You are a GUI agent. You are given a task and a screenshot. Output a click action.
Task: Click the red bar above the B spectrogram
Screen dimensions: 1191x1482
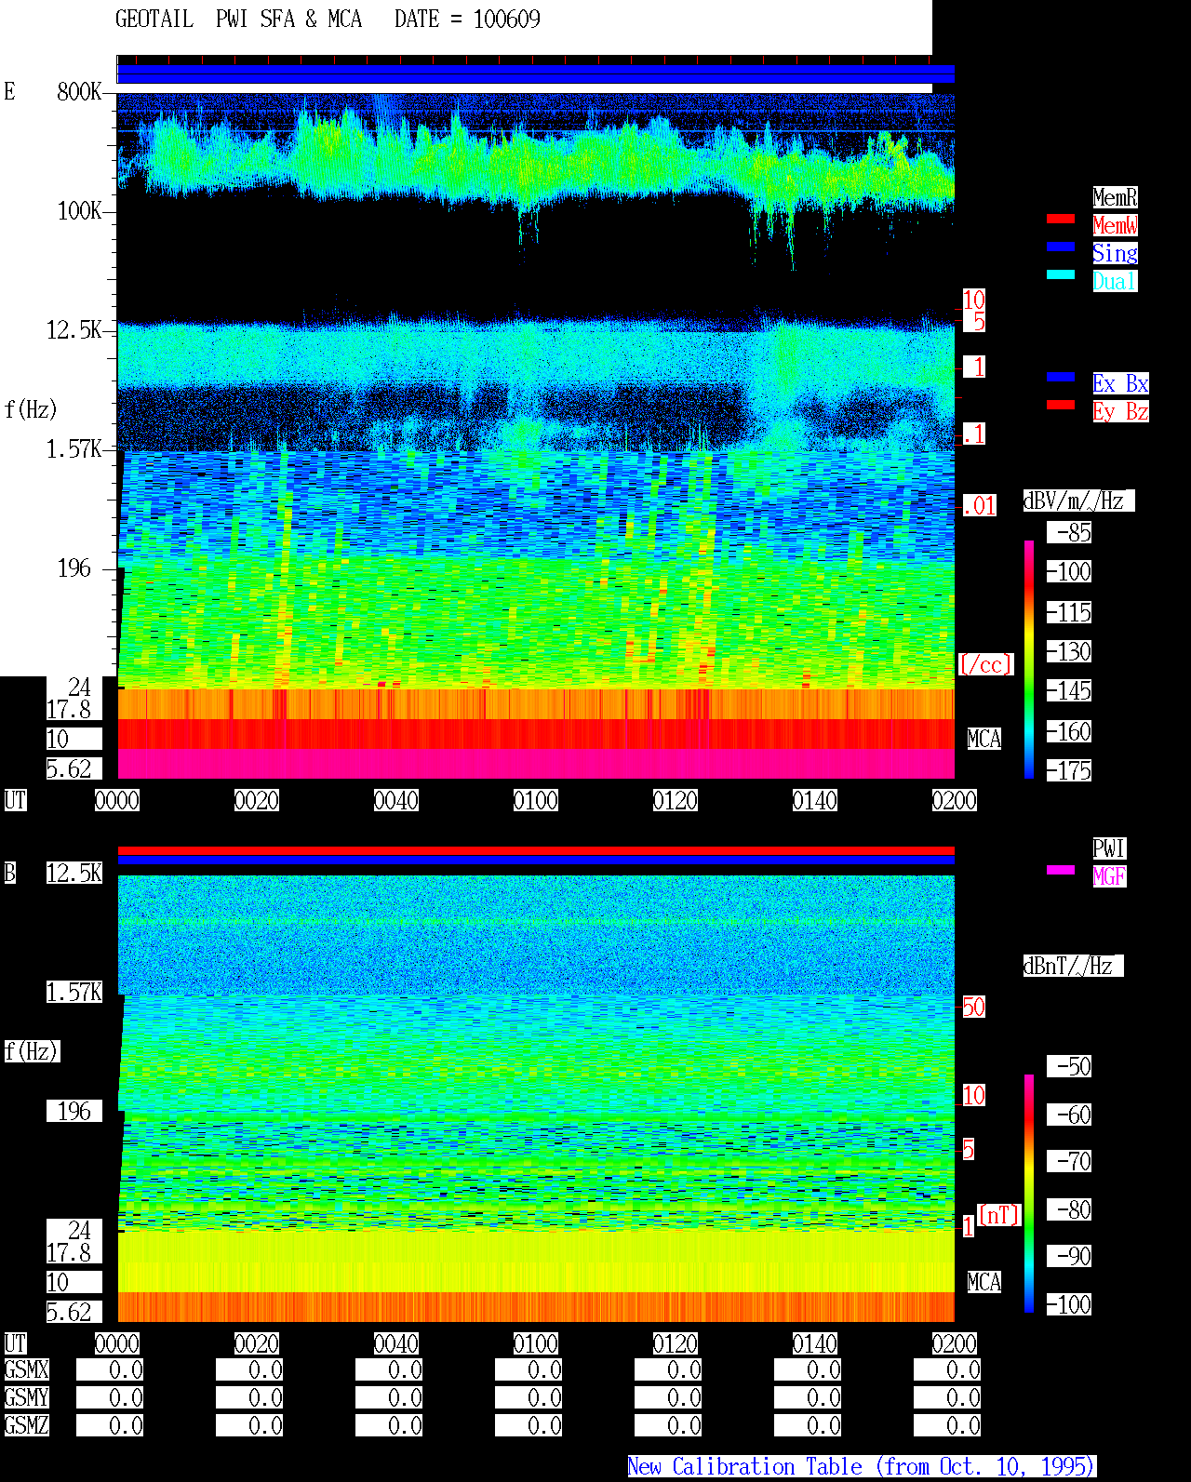[536, 850]
